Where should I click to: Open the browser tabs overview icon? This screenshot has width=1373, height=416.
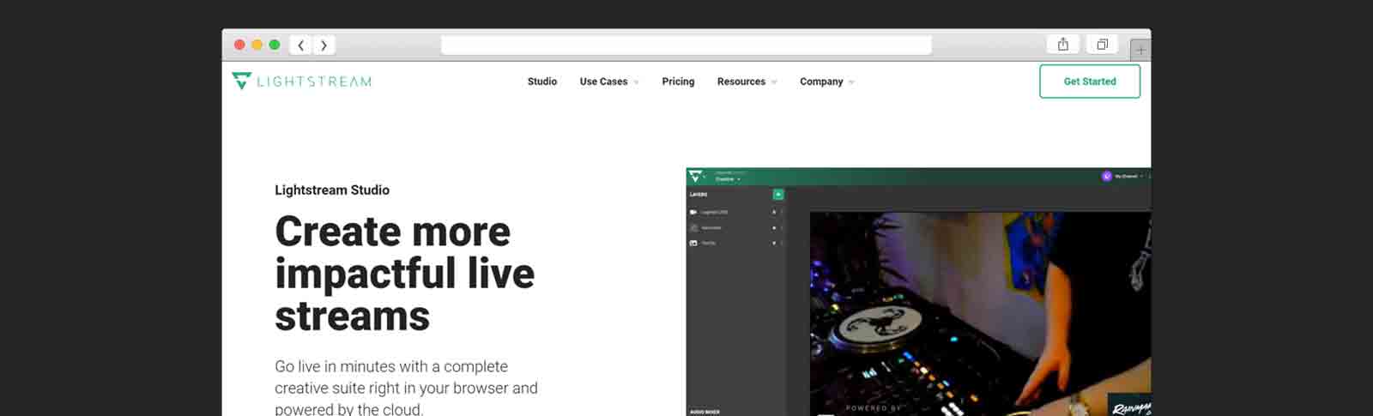click(x=1102, y=45)
